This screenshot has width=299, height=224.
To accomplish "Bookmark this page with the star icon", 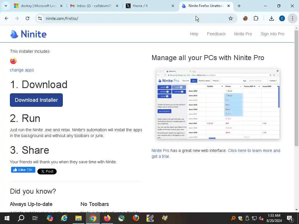I will point(231,18).
